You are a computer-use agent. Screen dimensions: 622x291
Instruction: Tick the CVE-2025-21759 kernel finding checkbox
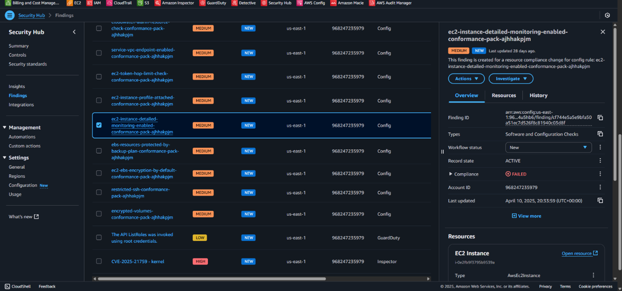coord(99,261)
